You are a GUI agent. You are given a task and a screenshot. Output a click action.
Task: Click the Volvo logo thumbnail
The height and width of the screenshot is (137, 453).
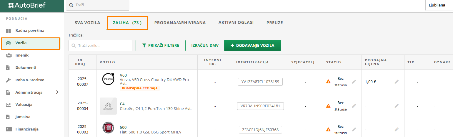coord(108,80)
